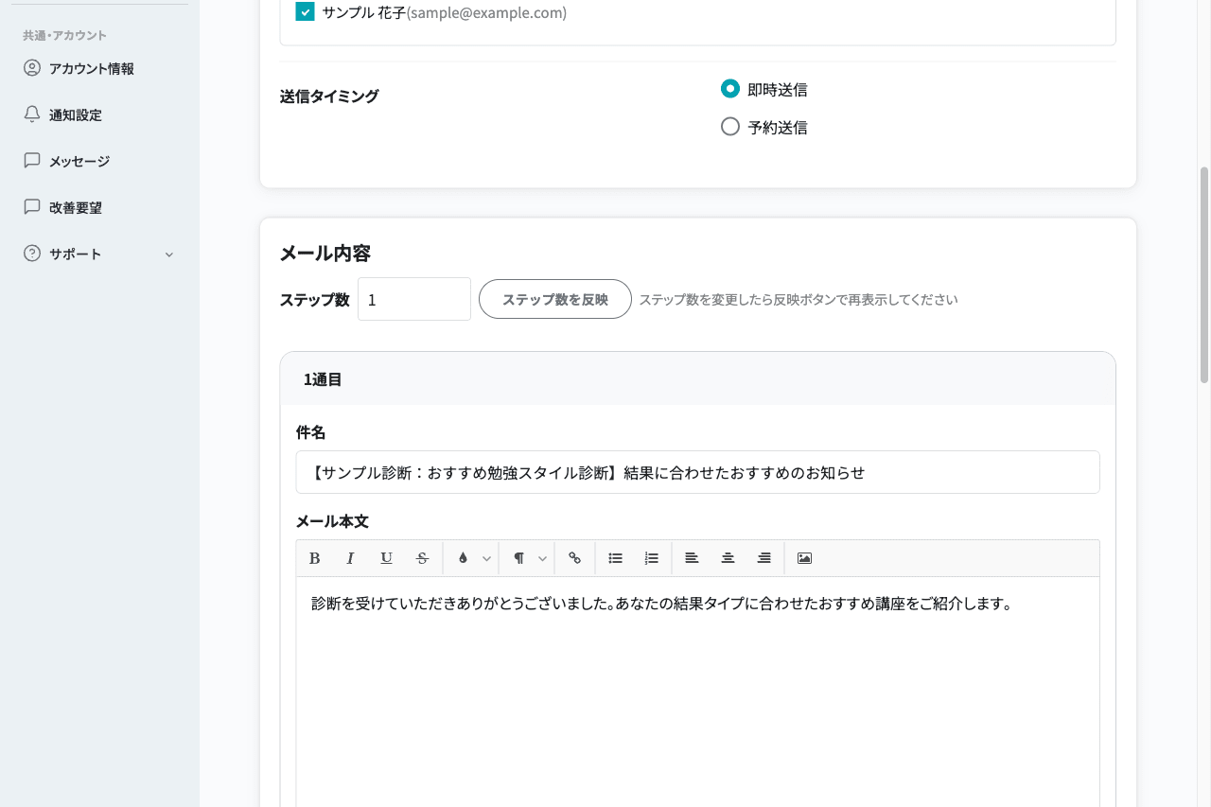Open text color droplet picker
1211x807 pixels.
tap(463, 558)
